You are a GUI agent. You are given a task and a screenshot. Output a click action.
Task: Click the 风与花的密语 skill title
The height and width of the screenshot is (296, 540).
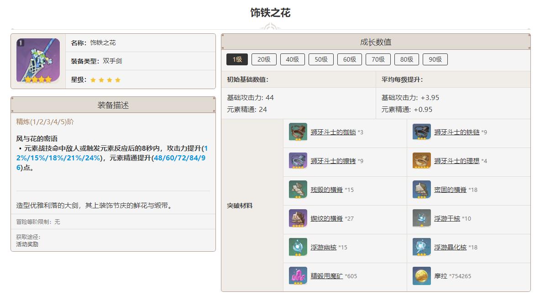[x=37, y=139]
